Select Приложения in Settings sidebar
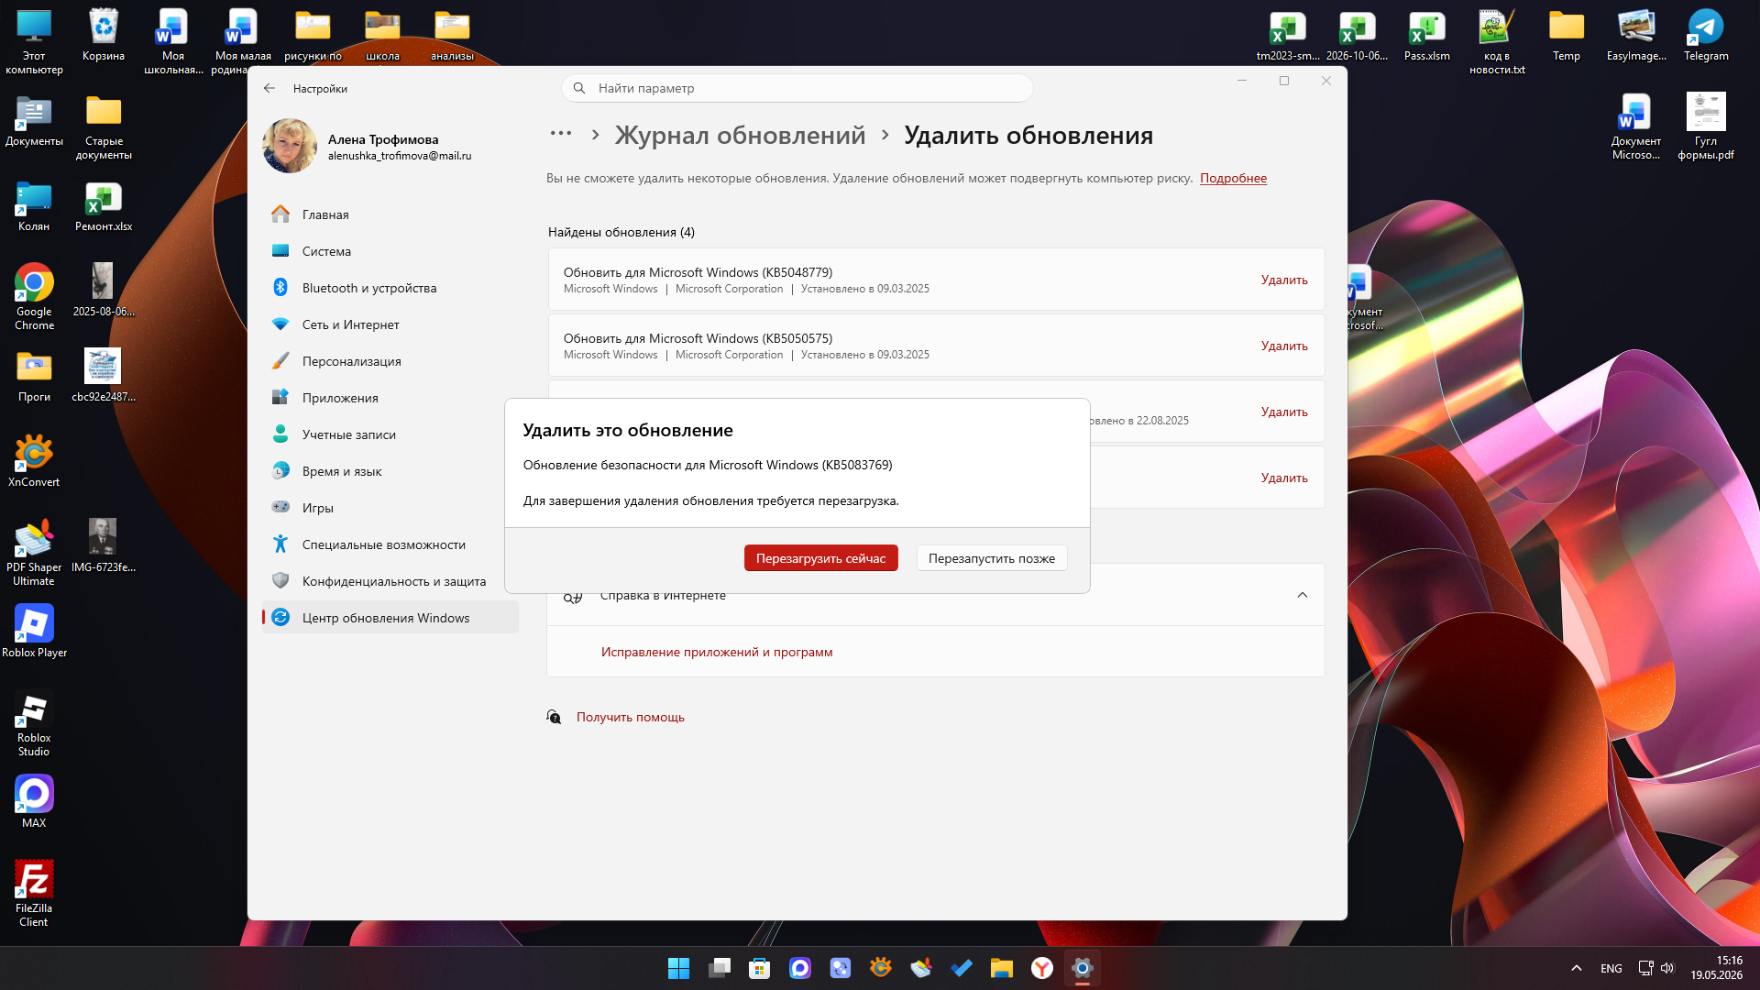The width and height of the screenshot is (1760, 990). (390, 398)
